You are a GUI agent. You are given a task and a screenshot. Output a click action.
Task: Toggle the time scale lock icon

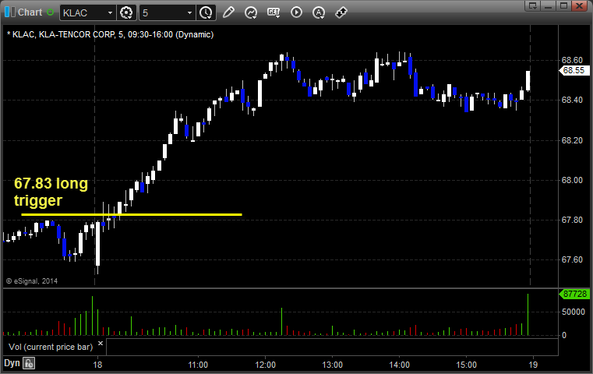29,363
